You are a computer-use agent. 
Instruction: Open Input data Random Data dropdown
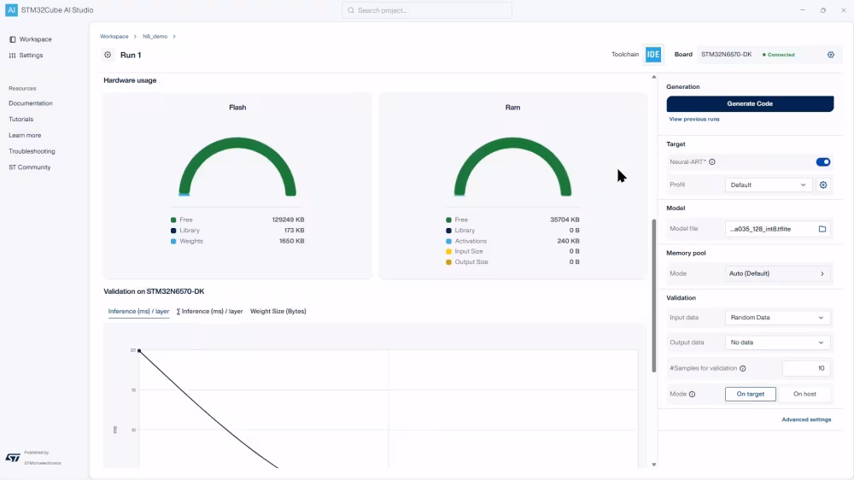point(777,318)
